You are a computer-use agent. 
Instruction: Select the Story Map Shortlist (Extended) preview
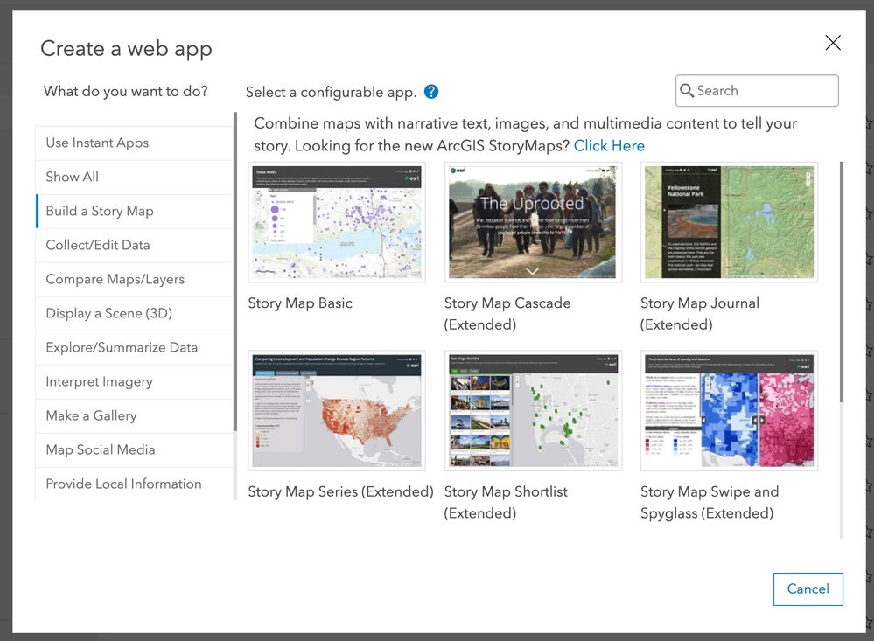pyautogui.click(x=533, y=410)
